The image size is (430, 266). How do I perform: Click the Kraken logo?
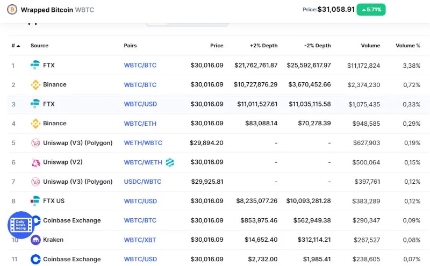tap(35, 240)
